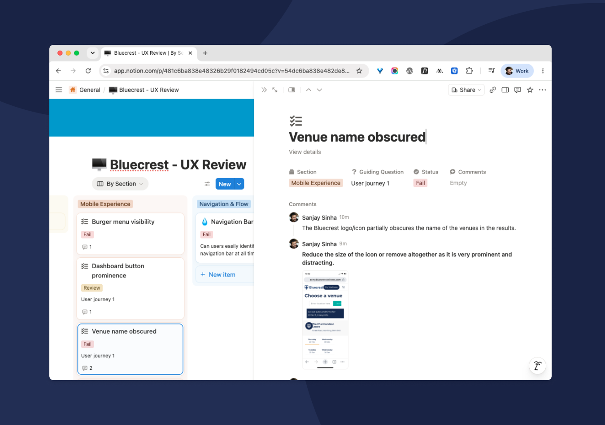Open the two comments on Venue card
The height and width of the screenshot is (425, 605).
click(x=87, y=368)
